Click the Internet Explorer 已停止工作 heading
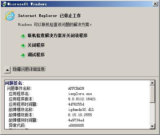 (49, 16)
